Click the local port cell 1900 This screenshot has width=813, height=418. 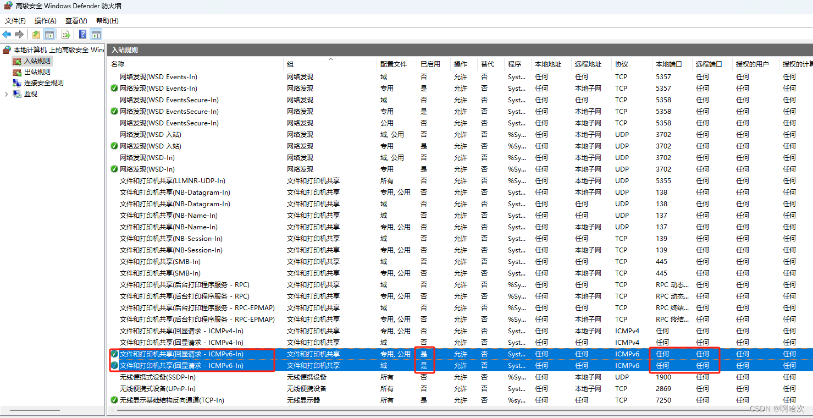pyautogui.click(x=663, y=377)
